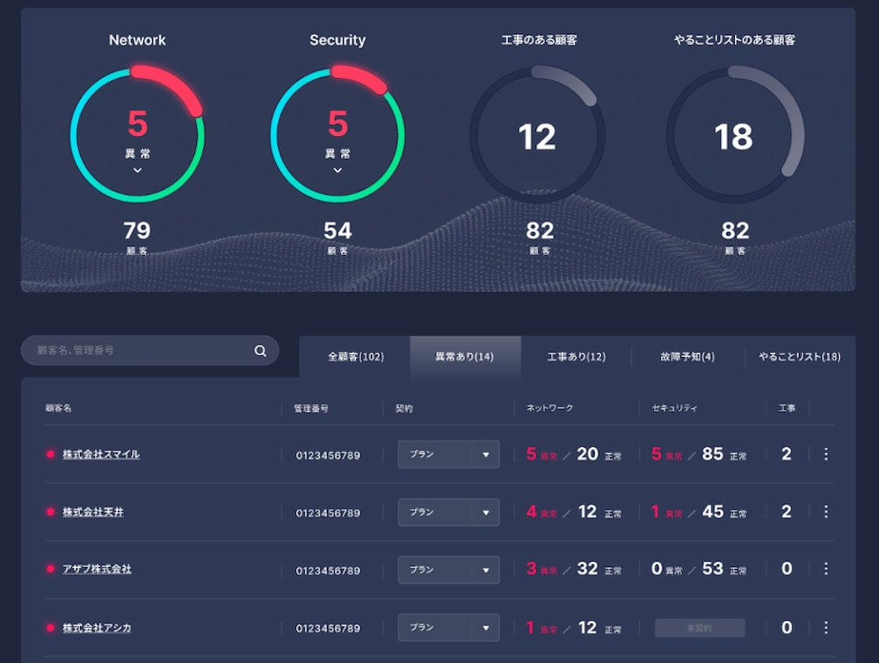Open the プラン dropdown for 株式会社スマイル
This screenshot has width=879, height=663.
448,455
